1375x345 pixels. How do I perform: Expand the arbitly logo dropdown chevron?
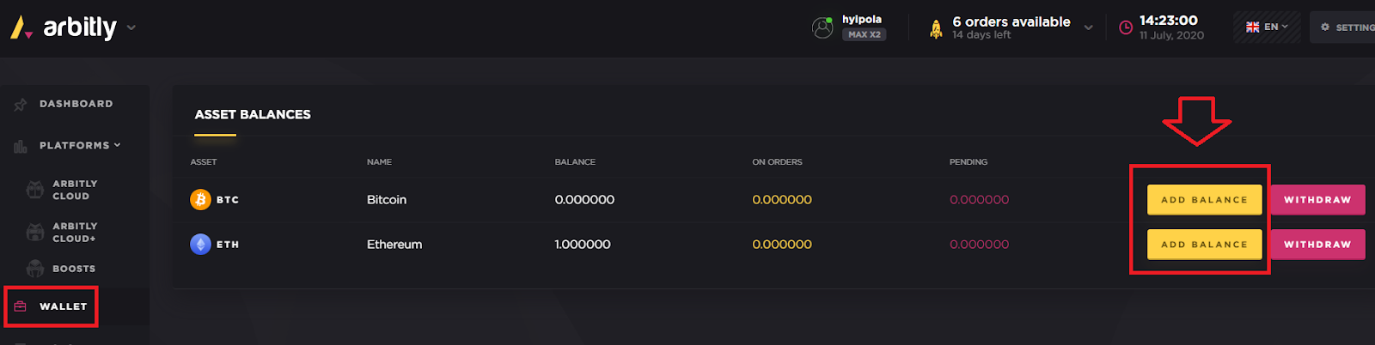pos(131,27)
